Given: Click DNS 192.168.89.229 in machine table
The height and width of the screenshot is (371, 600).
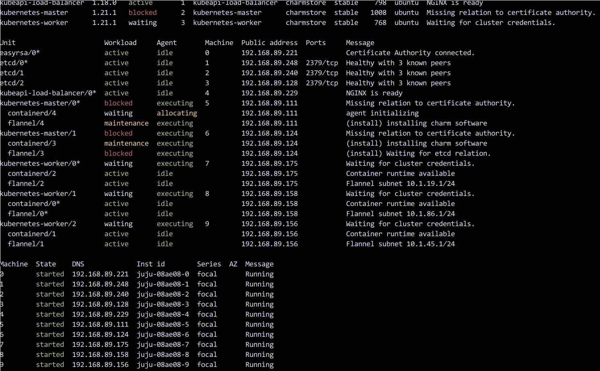Looking at the screenshot, I should (x=100, y=314).
